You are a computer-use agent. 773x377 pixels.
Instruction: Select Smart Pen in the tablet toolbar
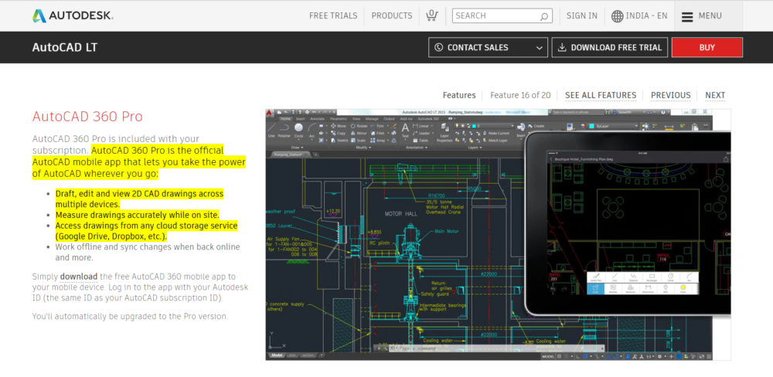pos(596,277)
